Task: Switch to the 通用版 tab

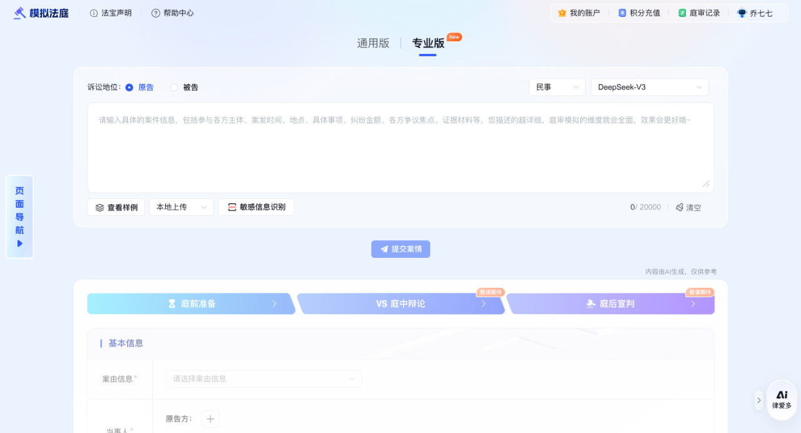Action: (x=373, y=43)
